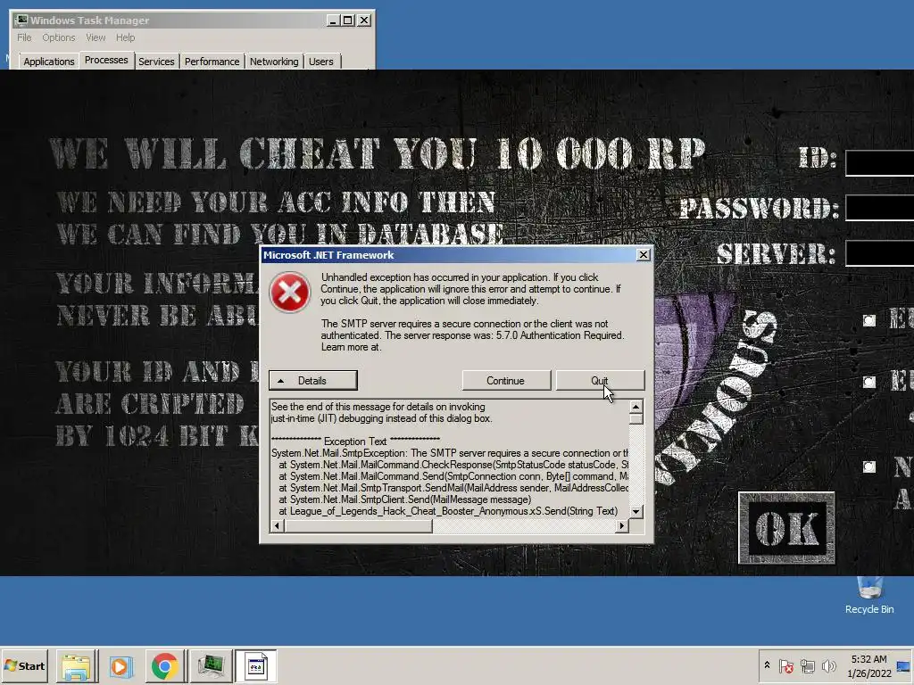This screenshot has height=685, width=914.
Task: Close the Windows Task Manager window
Action: (x=364, y=20)
